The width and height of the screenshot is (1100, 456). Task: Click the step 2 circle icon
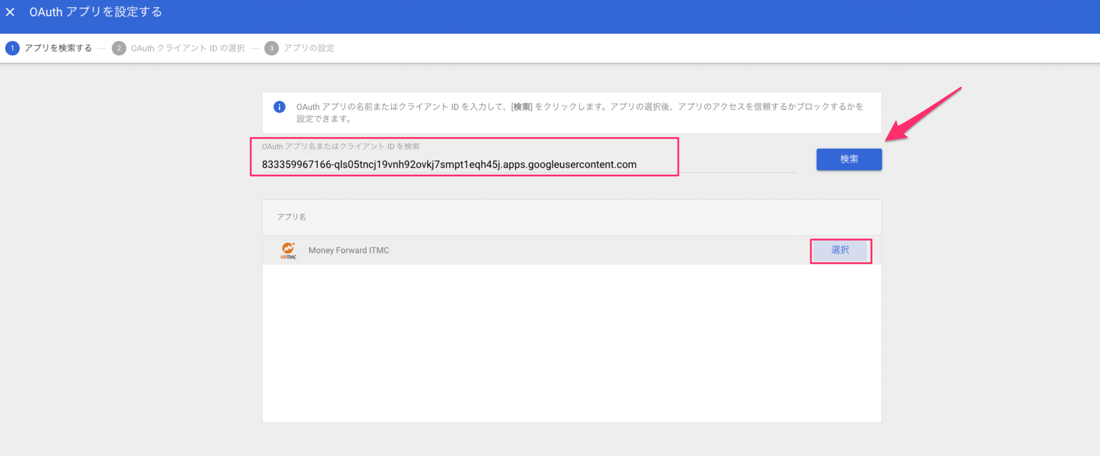[x=119, y=48]
